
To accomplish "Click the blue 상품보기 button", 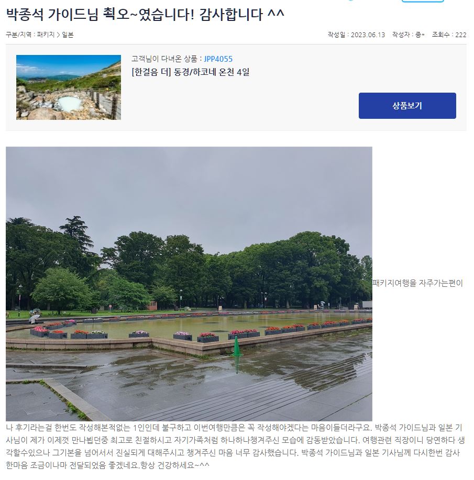I will point(407,106).
